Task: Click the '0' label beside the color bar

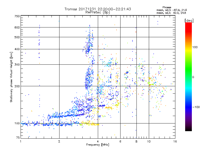Action: pyautogui.click(x=193, y=77)
